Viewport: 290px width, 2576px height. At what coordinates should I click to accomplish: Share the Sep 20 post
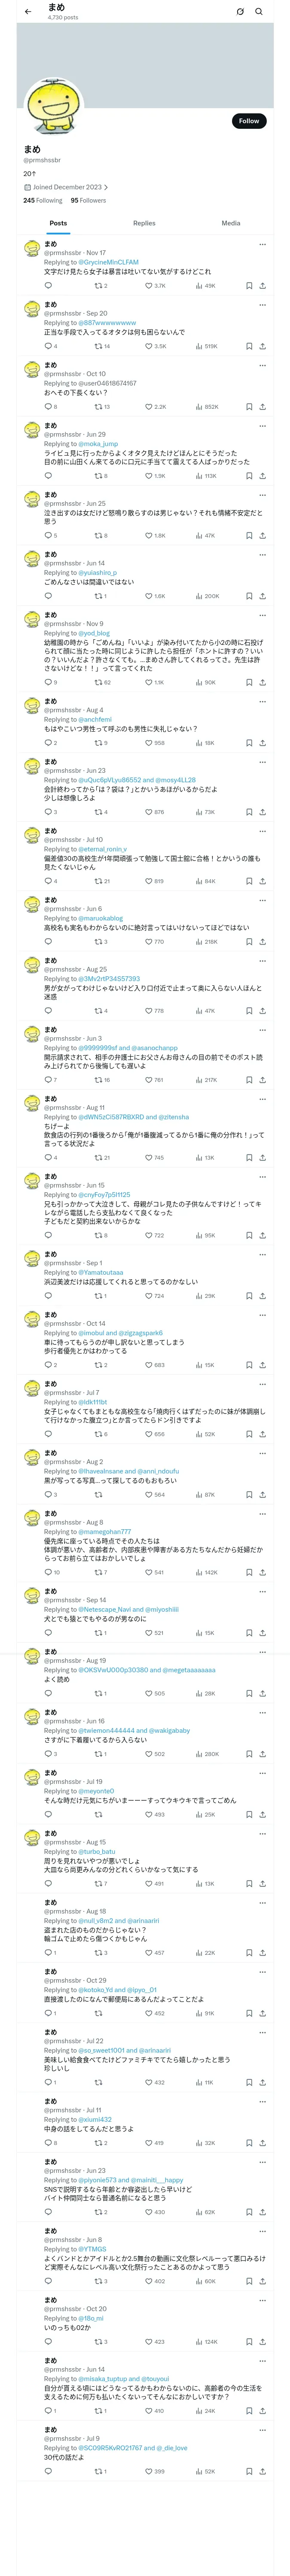[x=263, y=346]
